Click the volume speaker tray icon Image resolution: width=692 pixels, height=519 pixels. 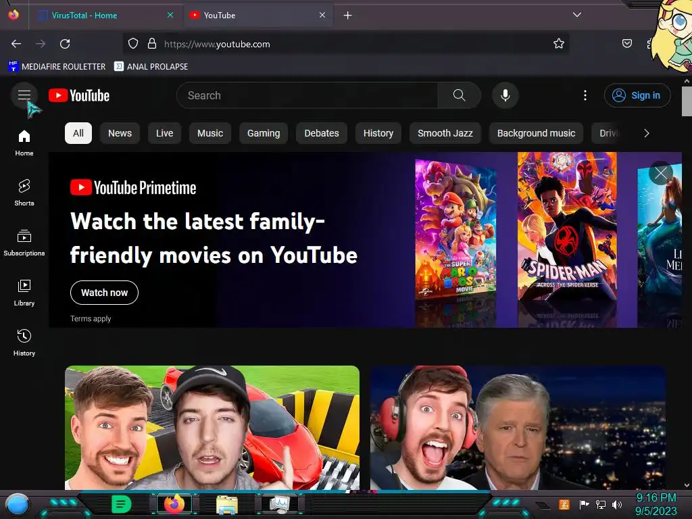[617, 504]
